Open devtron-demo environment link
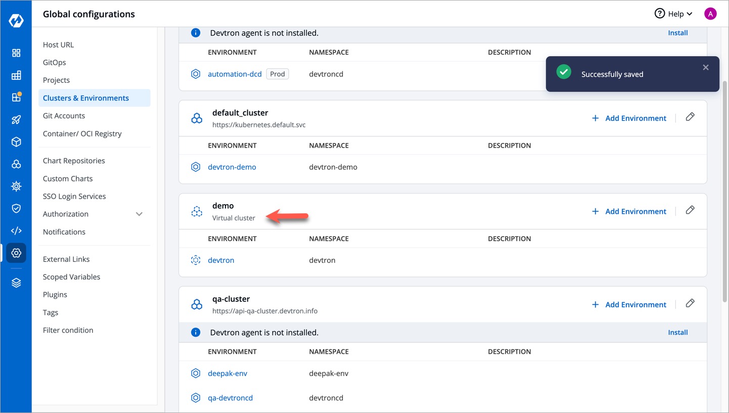729x413 pixels. (x=232, y=167)
